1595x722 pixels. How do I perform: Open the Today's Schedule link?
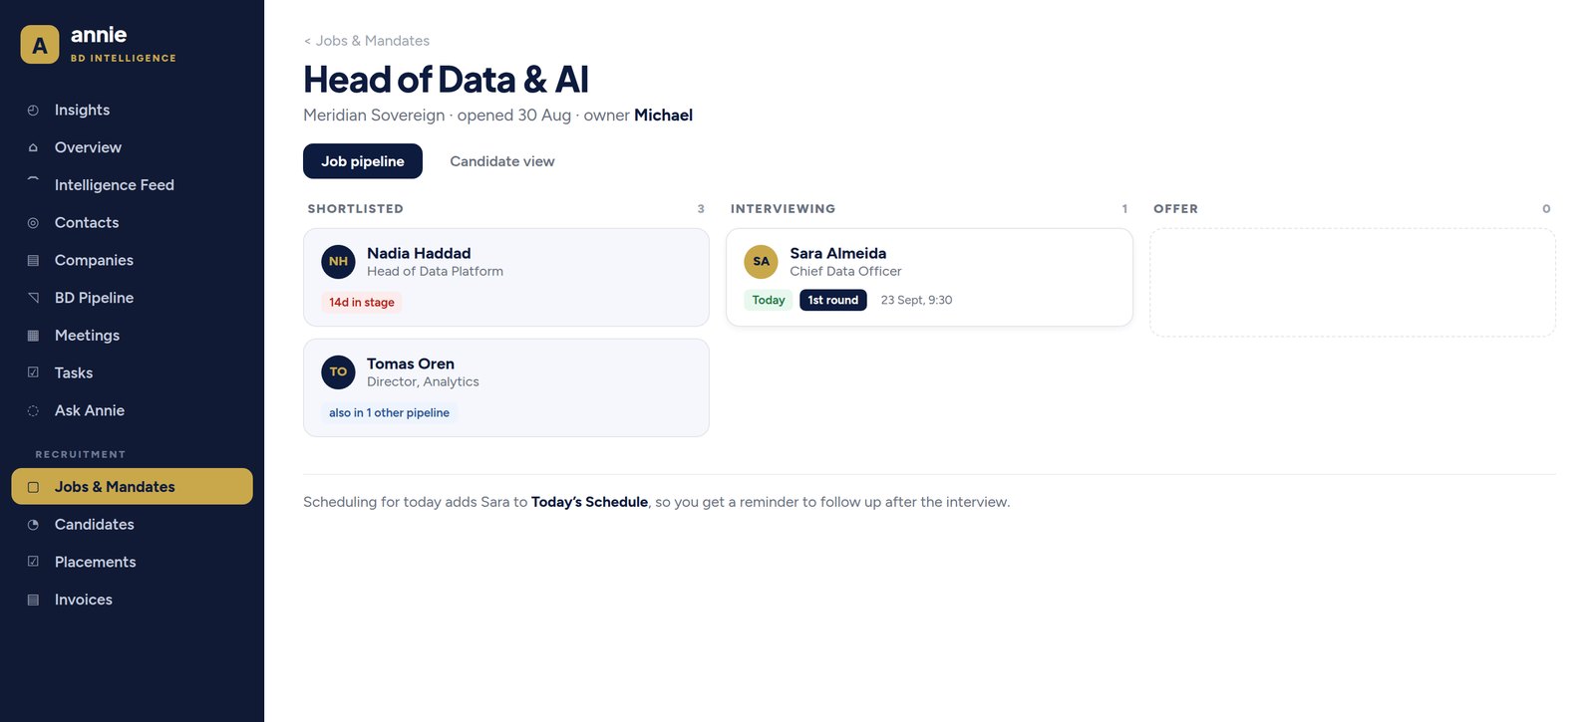point(589,502)
